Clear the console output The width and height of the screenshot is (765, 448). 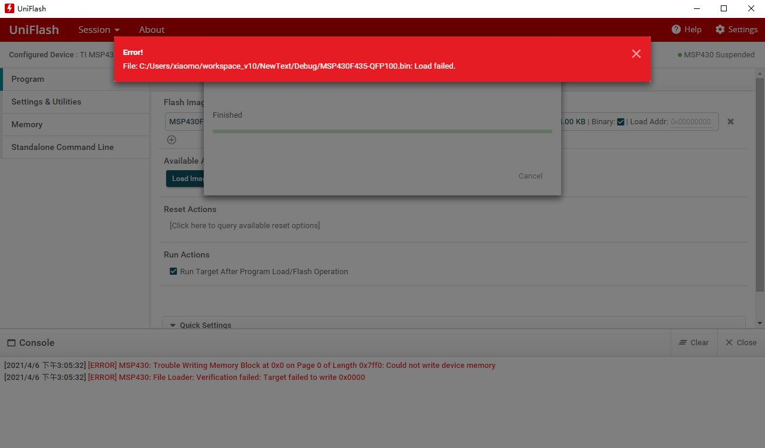694,342
